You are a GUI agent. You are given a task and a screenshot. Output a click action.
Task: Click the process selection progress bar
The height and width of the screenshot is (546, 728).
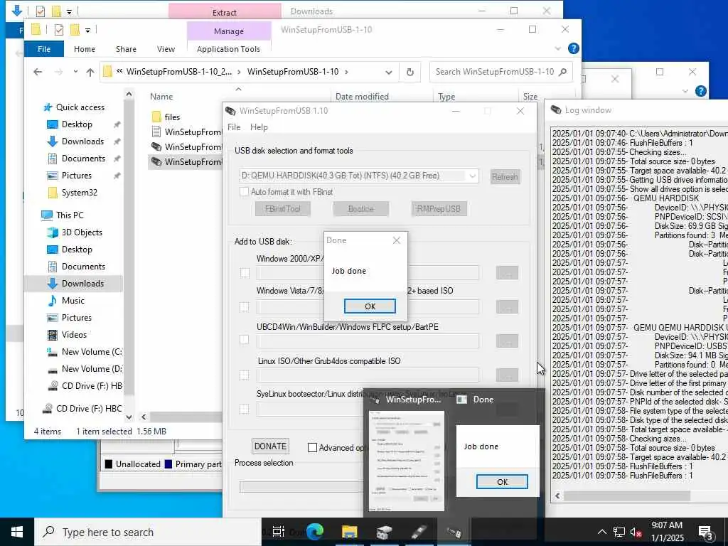pyautogui.click(x=301, y=486)
